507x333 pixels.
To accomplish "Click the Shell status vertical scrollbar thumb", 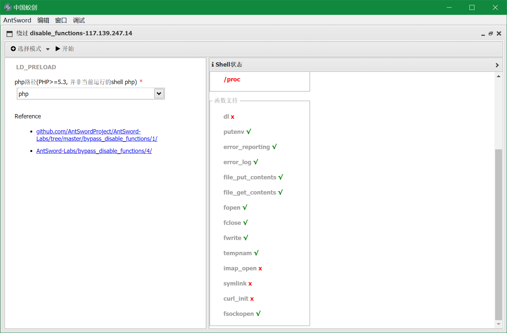I will click(x=498, y=234).
